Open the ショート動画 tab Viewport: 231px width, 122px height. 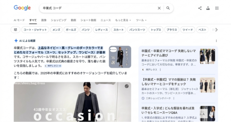(x=88, y=20)
